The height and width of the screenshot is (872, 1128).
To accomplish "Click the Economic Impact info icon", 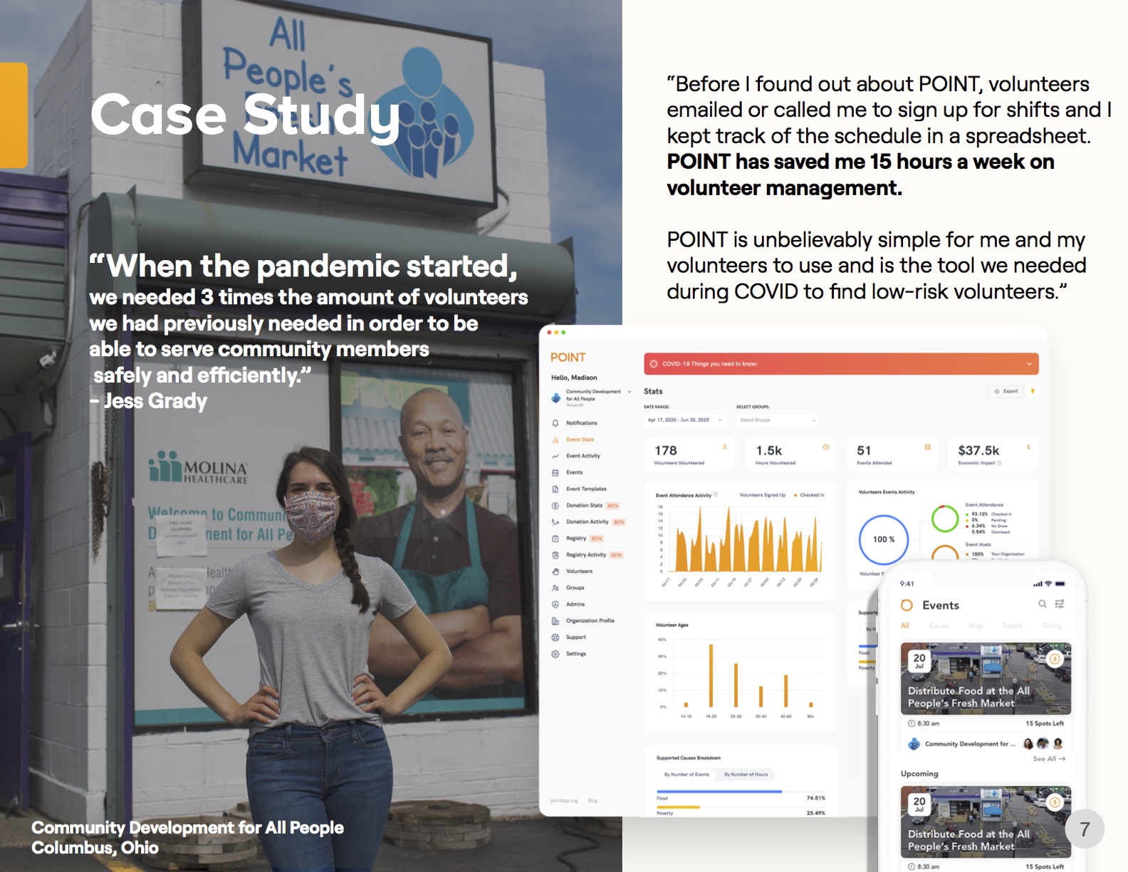I will tap(999, 463).
